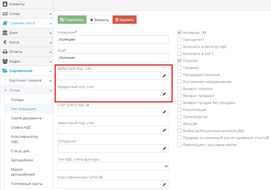Click pencil icon for Кредитный кор. счет
This screenshot has width=271, height=190.
(164, 94)
